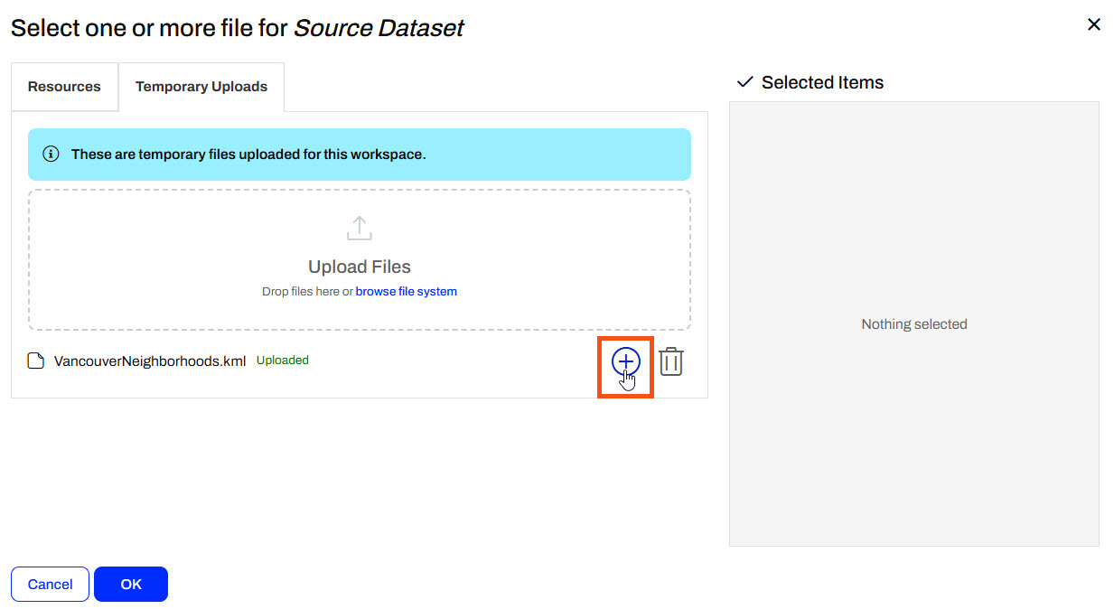
Task: Confirm selection with the OK button
Action: pyautogui.click(x=131, y=584)
